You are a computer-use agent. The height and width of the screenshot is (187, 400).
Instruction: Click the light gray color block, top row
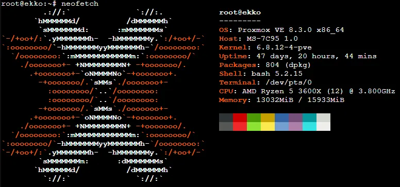(x=324, y=117)
